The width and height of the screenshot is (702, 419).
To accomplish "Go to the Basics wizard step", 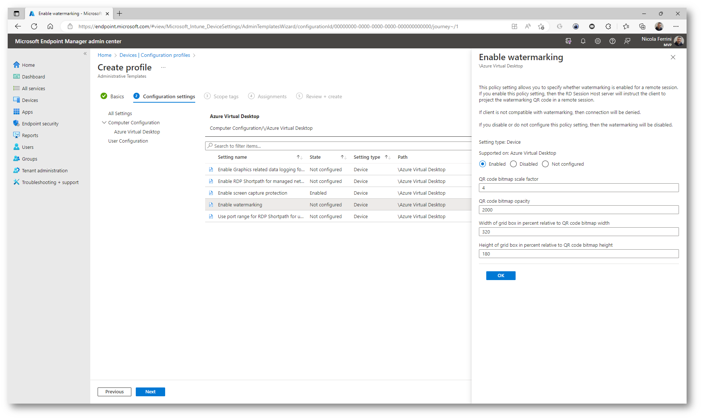I will [112, 96].
